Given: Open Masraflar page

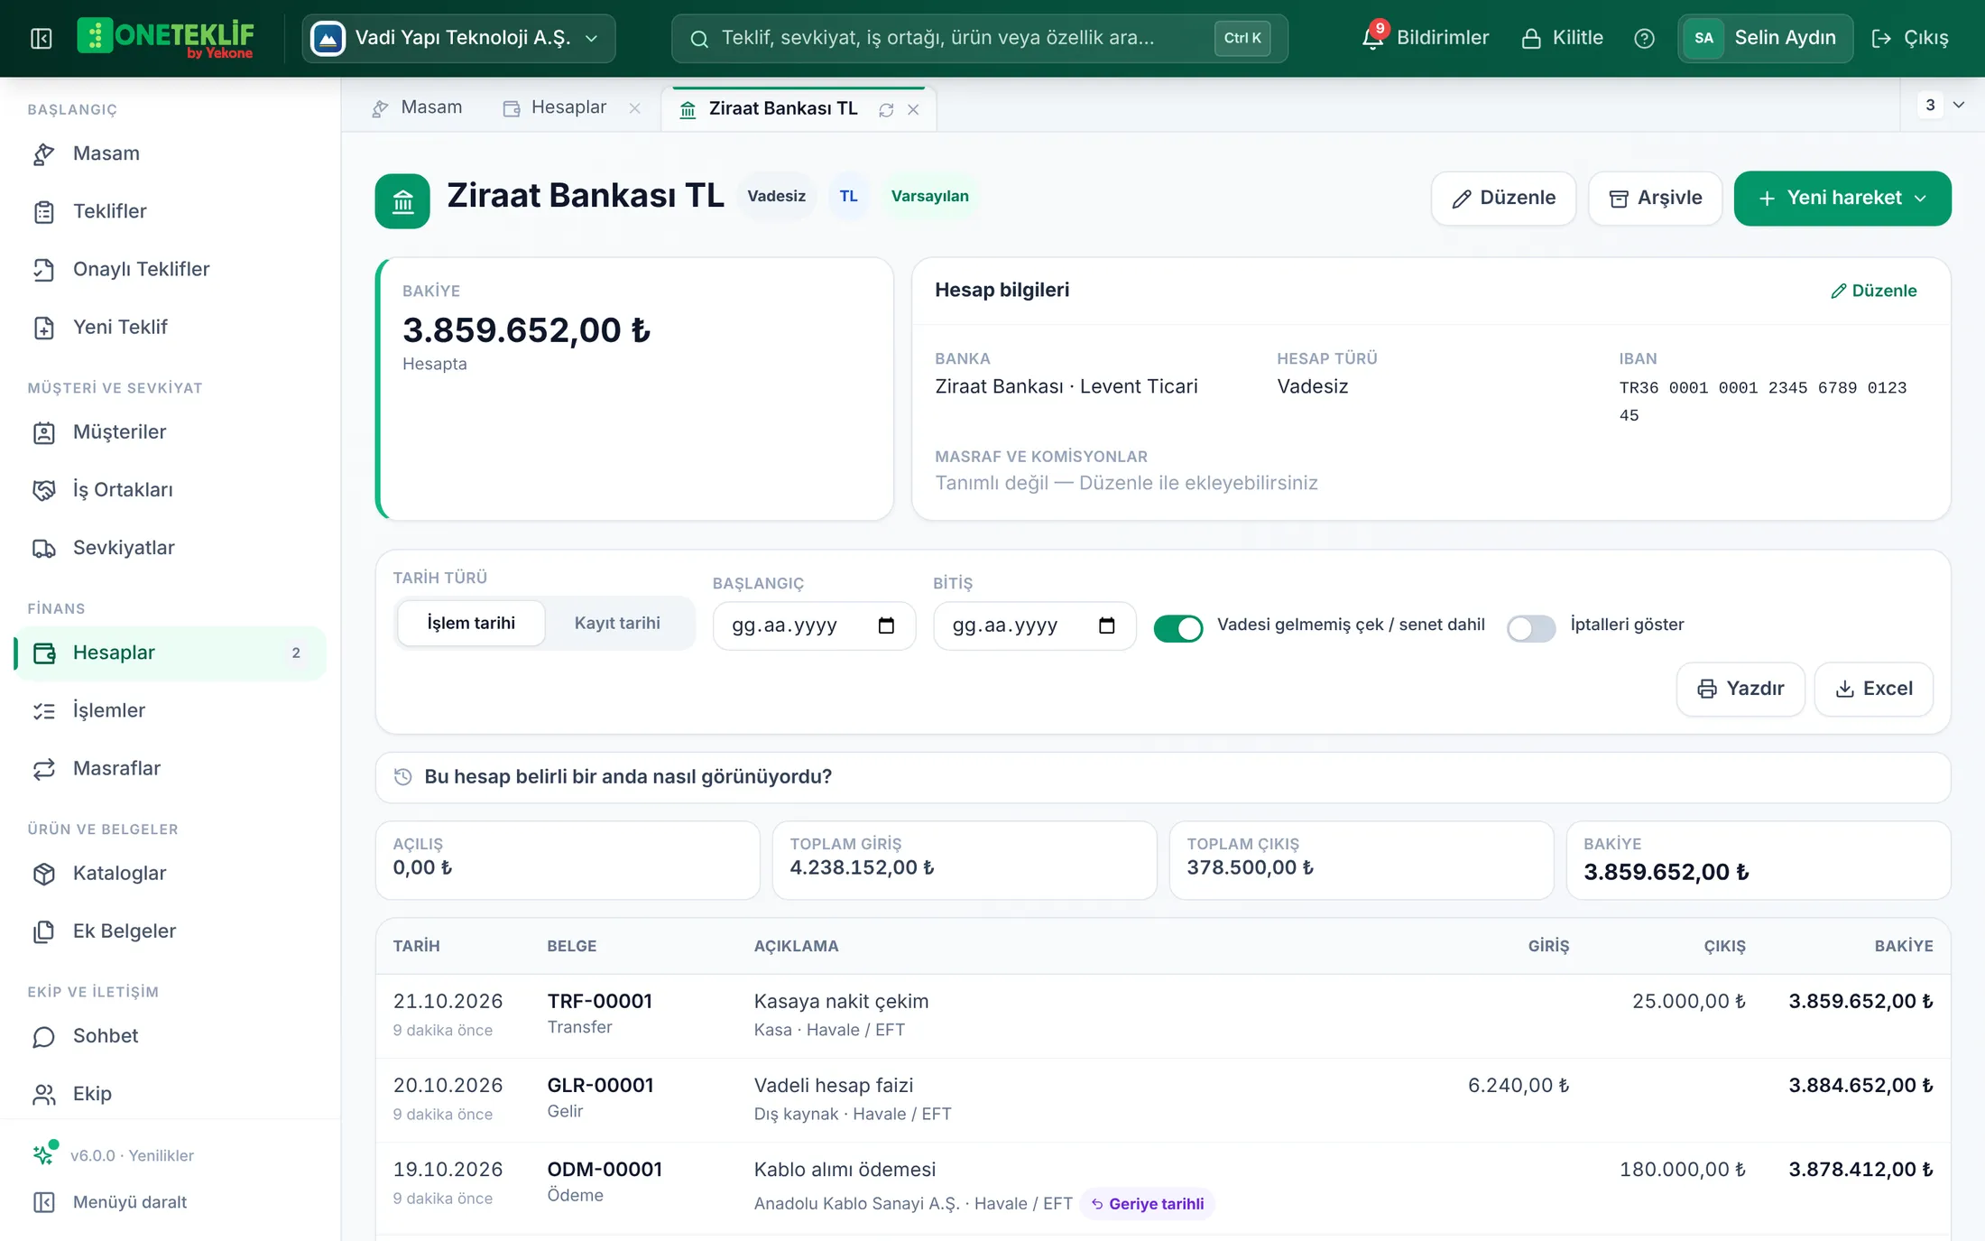Looking at the screenshot, I should 171,768.
